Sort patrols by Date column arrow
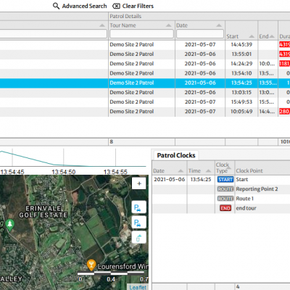 [x=219, y=25]
